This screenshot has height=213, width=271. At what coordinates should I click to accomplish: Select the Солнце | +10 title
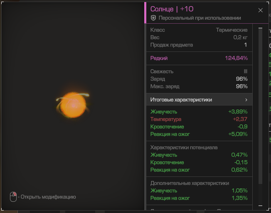172,9
